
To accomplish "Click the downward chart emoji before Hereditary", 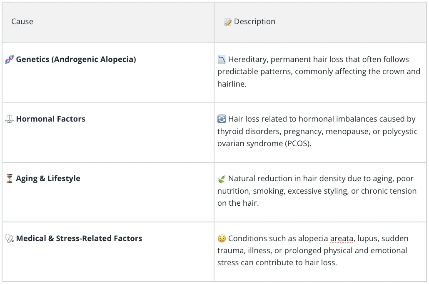I will click(222, 59).
